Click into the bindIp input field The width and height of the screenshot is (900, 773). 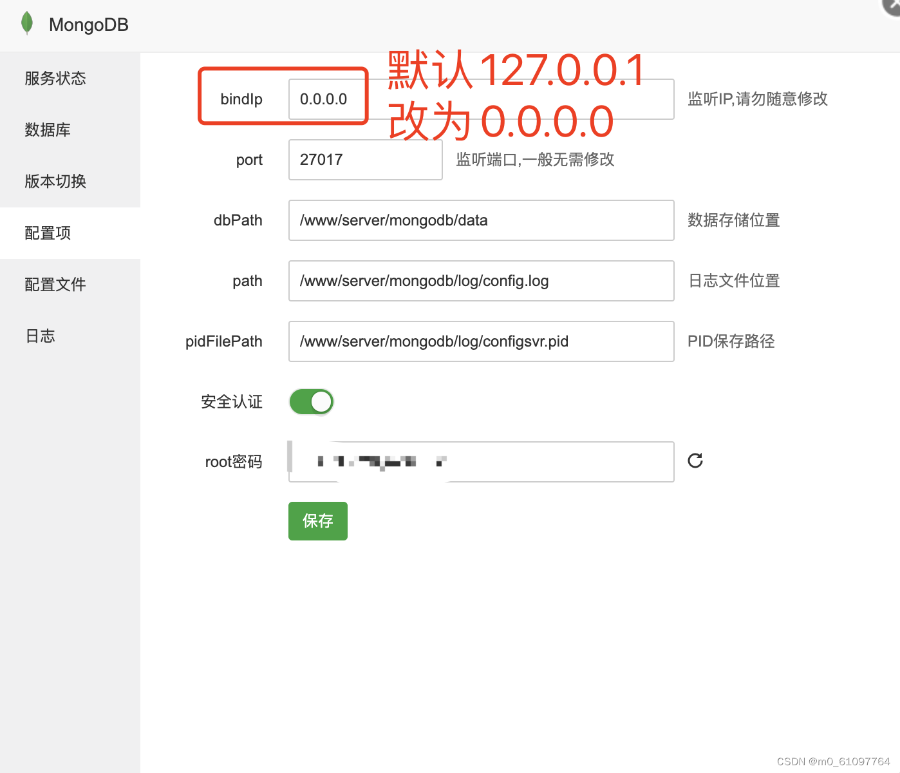coord(482,99)
